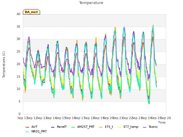Click the 5 y-axis tick label
Viewport: 183px width, 137px height.
19,102
